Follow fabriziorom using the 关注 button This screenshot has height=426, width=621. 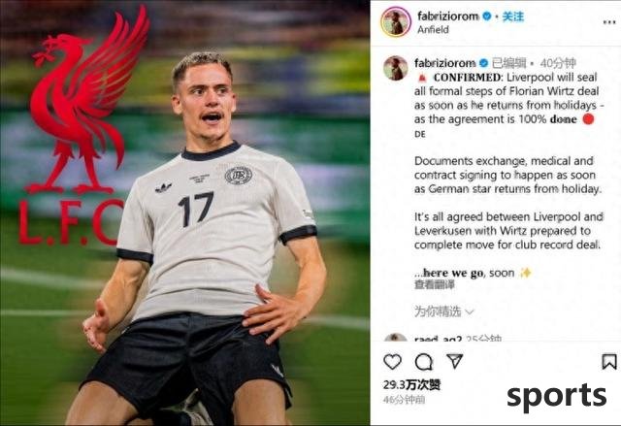click(x=513, y=16)
